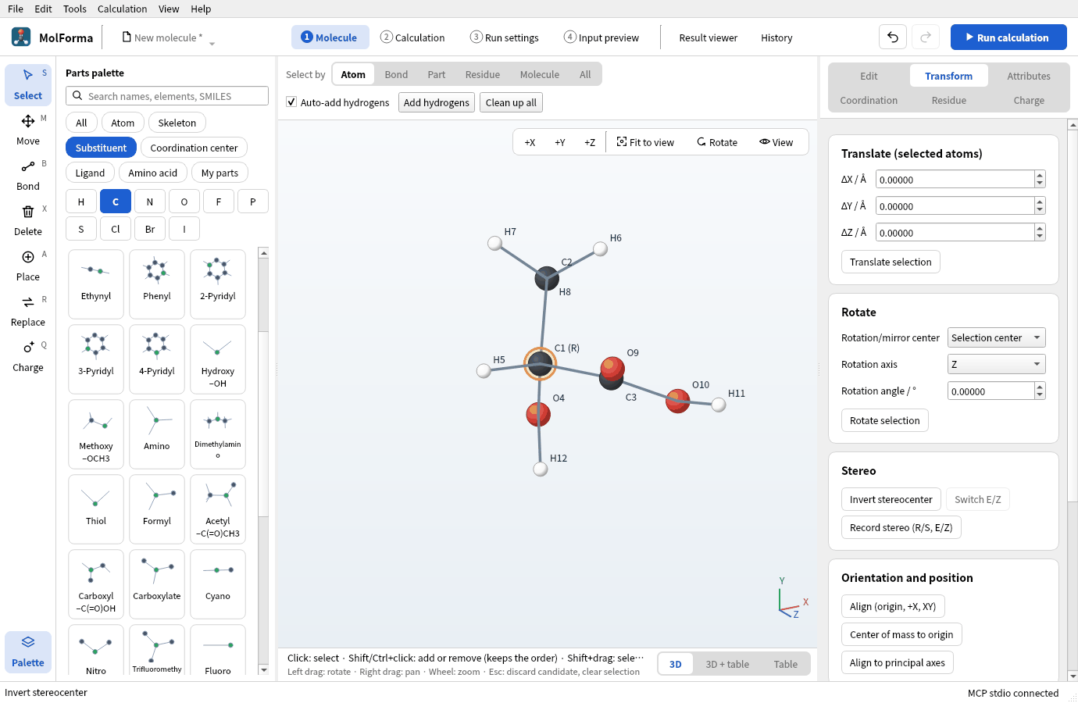The height and width of the screenshot is (703, 1078).
Task: Set selection mode to Bond
Action: [x=396, y=74]
